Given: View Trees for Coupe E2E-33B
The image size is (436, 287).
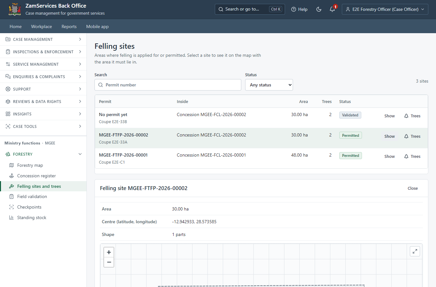Looking at the screenshot, I should [x=412, y=116].
